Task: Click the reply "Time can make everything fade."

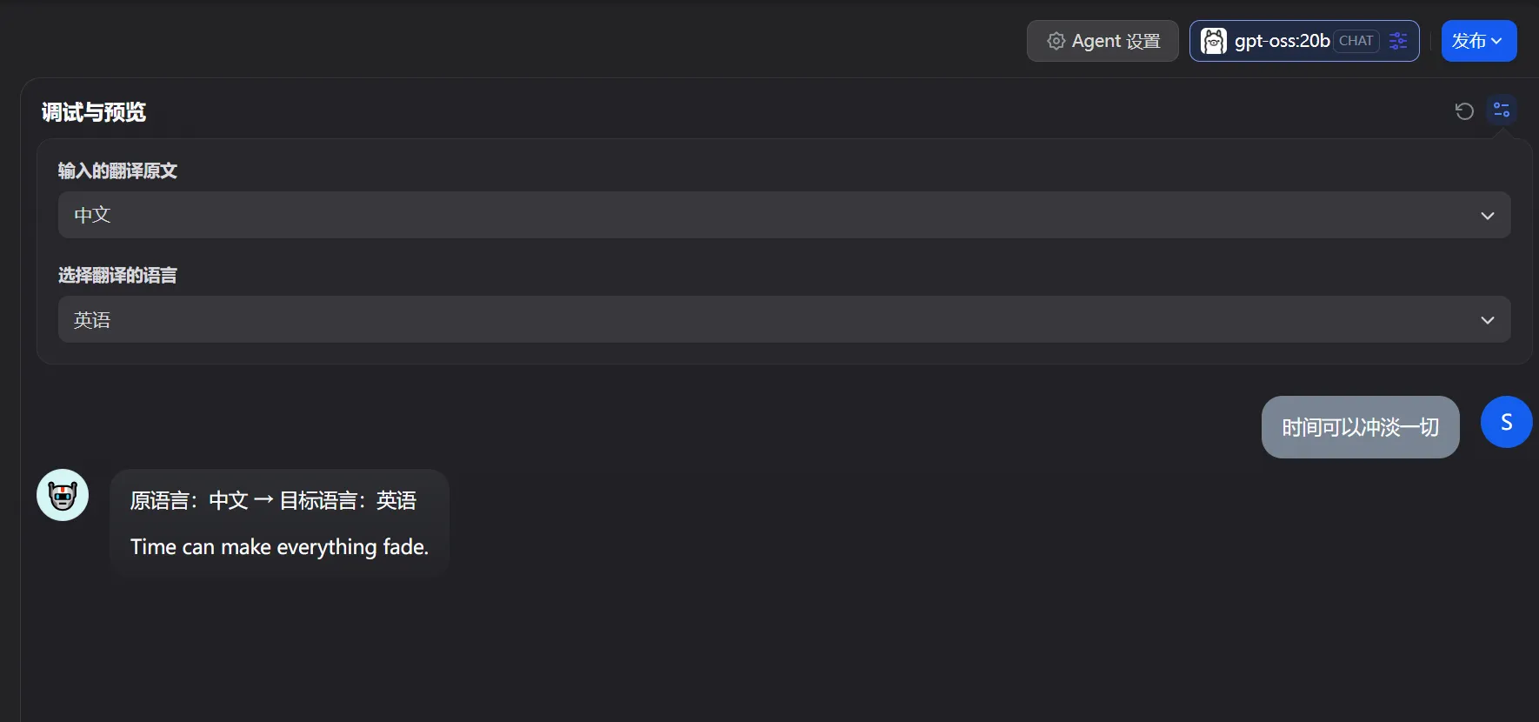Action: pyautogui.click(x=279, y=547)
